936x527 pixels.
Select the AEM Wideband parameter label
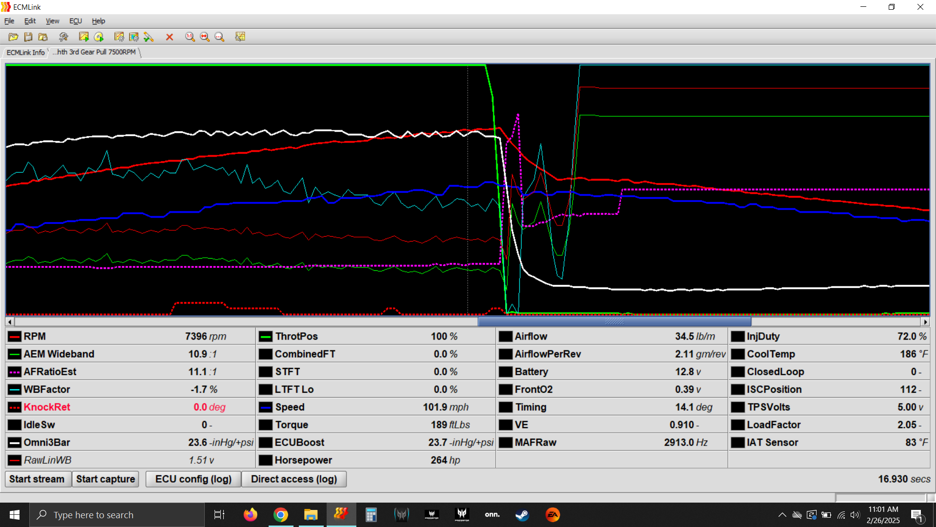click(59, 354)
